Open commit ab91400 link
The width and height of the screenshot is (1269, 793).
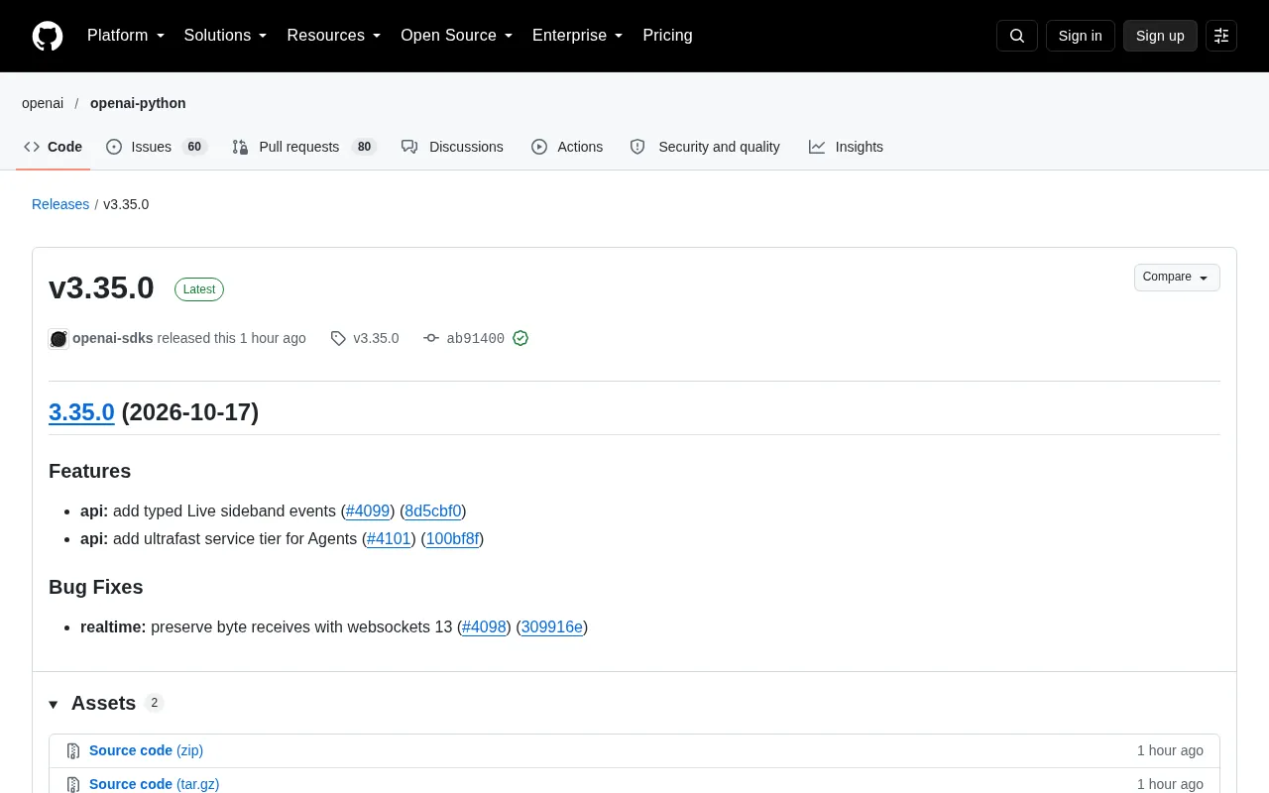476,338
